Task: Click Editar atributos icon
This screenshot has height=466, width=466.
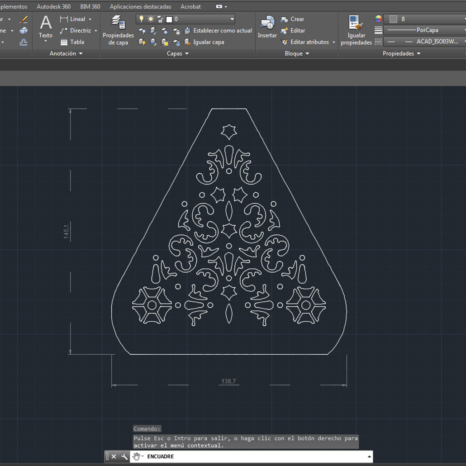Action: (285, 42)
